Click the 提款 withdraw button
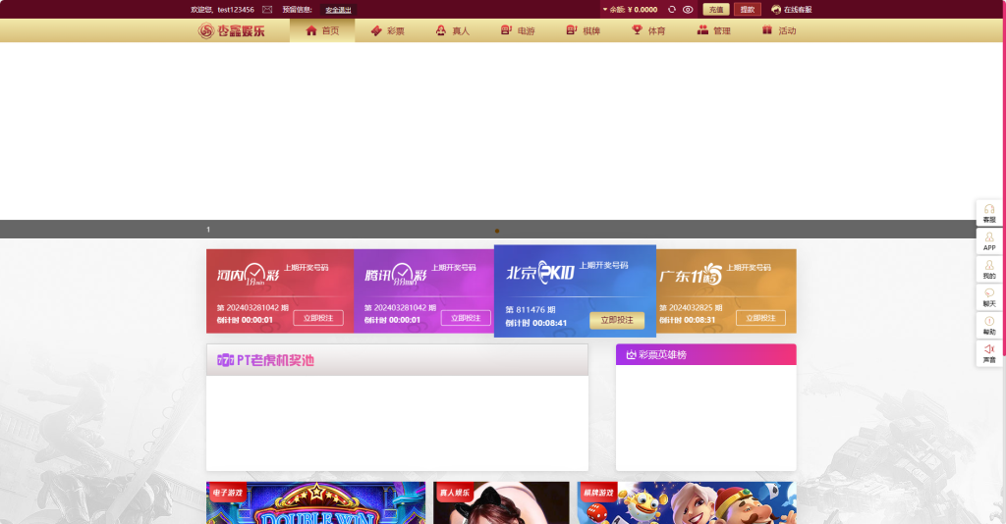The width and height of the screenshot is (1006, 524). click(x=748, y=9)
